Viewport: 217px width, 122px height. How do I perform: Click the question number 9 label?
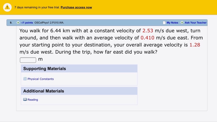(11, 23)
